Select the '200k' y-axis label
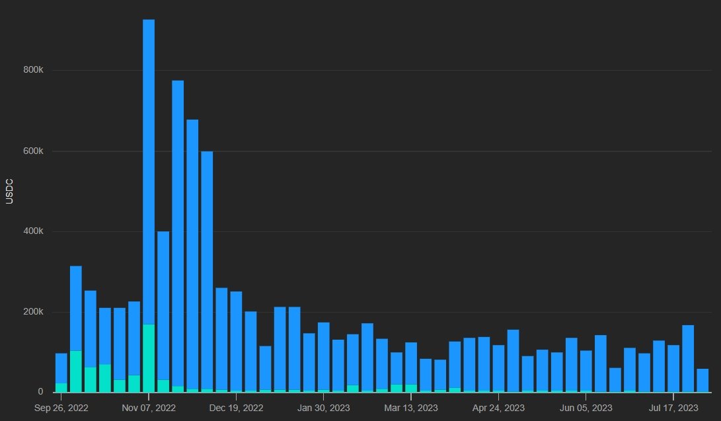This screenshot has width=721, height=421. pyautogui.click(x=32, y=312)
